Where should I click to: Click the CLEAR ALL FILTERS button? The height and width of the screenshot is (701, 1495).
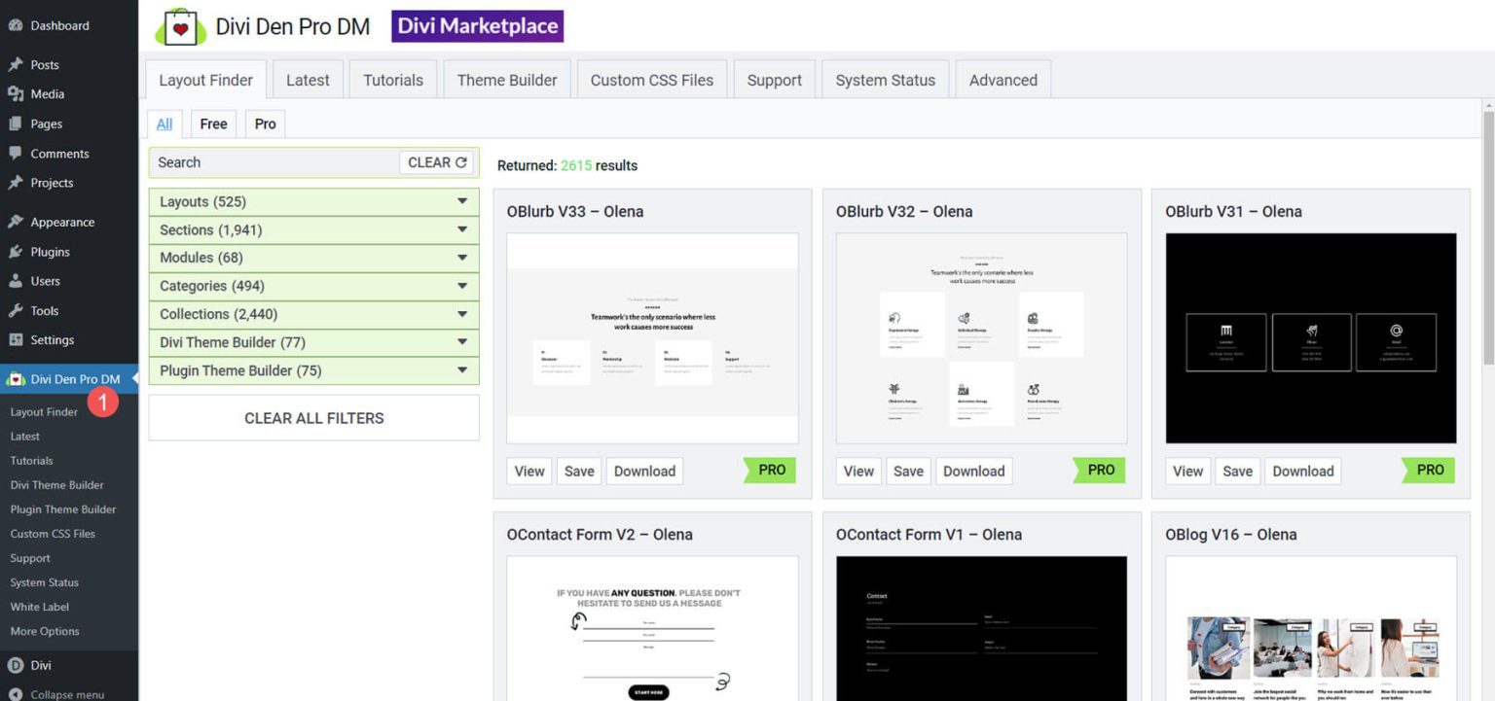tap(313, 417)
